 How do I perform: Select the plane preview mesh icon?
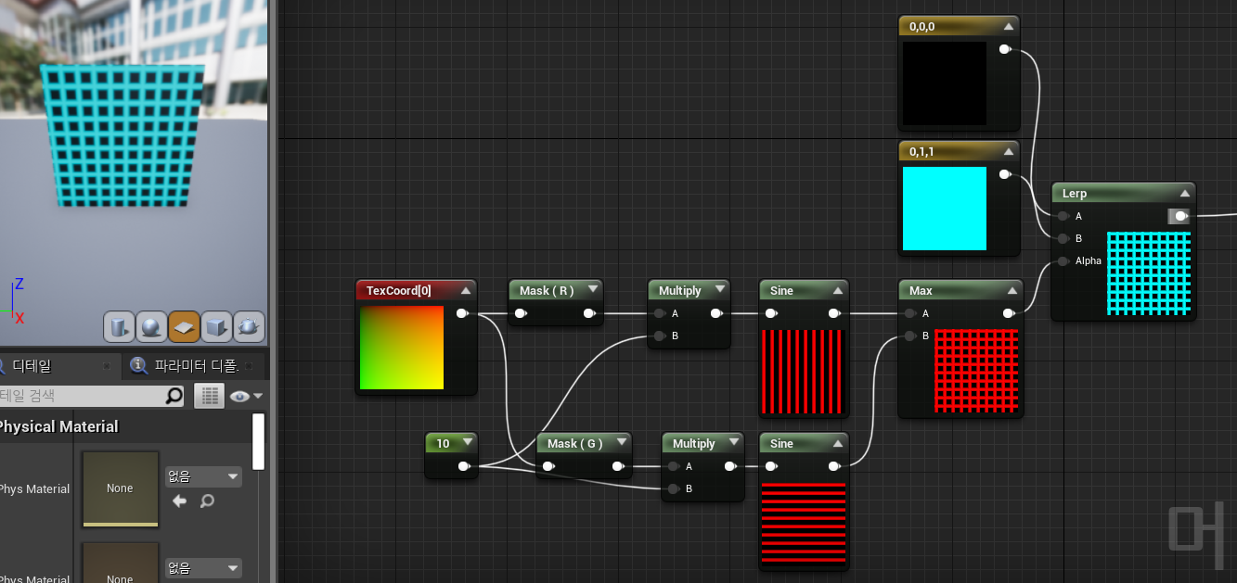click(184, 327)
